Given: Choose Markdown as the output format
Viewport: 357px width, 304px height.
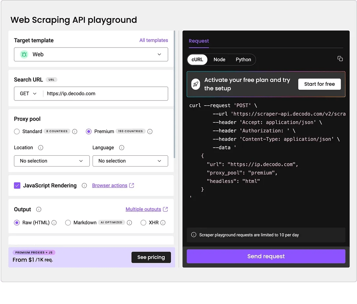Looking at the screenshot, I should click(x=68, y=223).
